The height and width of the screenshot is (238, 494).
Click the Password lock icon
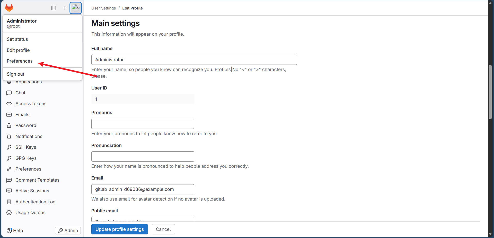pyautogui.click(x=9, y=125)
